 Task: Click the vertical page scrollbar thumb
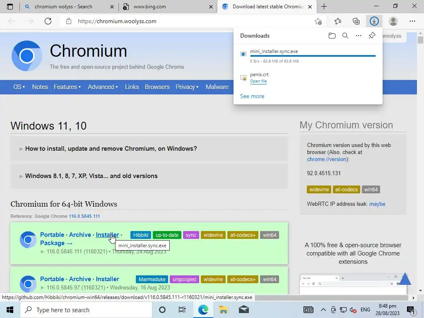tap(420, 40)
